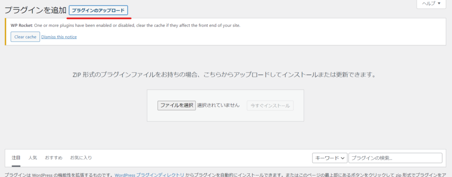This screenshot has width=452, height=177.
Task: Open the ファイルを選択 file chooser
Action: [x=176, y=105]
